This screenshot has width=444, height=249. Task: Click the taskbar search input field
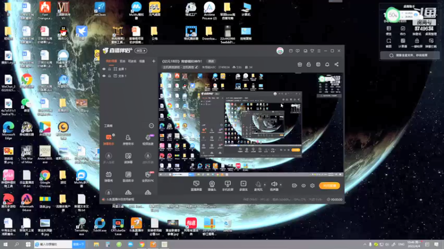pos(53,244)
